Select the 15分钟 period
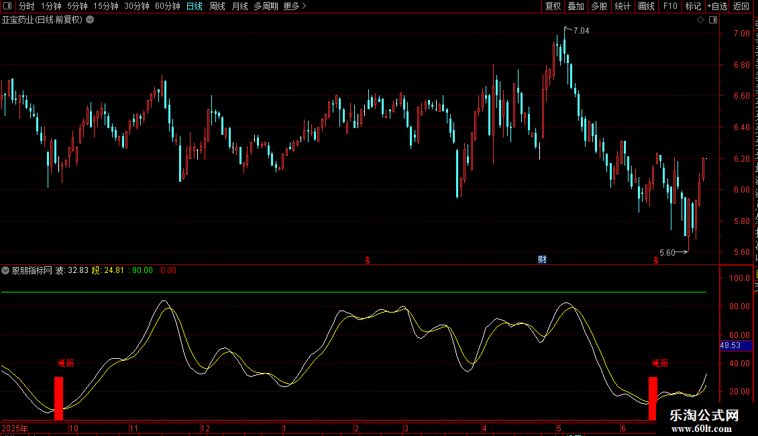This screenshot has height=436, width=758. point(105,6)
